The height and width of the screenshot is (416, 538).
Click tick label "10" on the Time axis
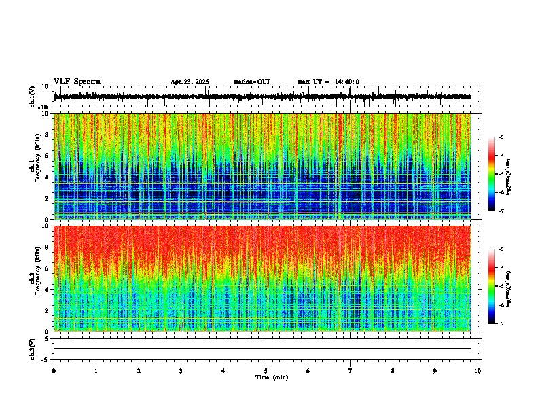point(478,371)
